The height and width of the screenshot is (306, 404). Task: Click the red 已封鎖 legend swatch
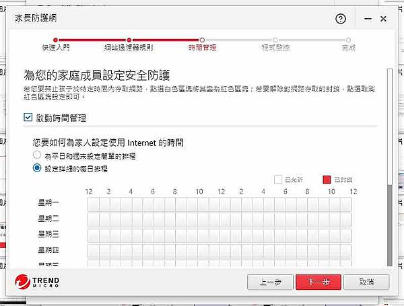tap(327, 180)
